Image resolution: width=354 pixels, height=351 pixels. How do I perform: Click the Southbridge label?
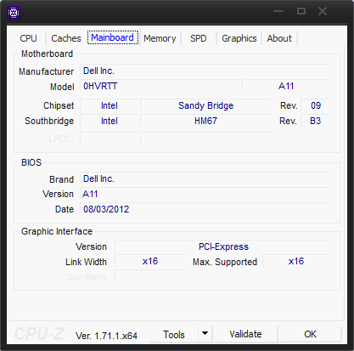point(49,121)
